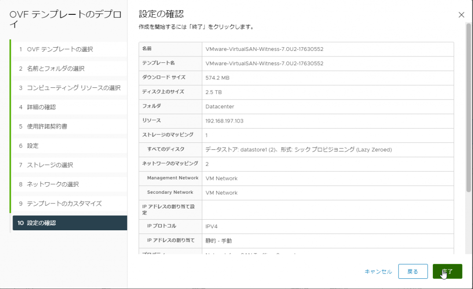
Task: Click the OVF テンプレートのデプロイ wizard title
Action: [66, 19]
